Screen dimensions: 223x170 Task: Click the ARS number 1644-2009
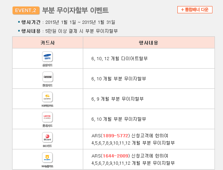click(116, 156)
